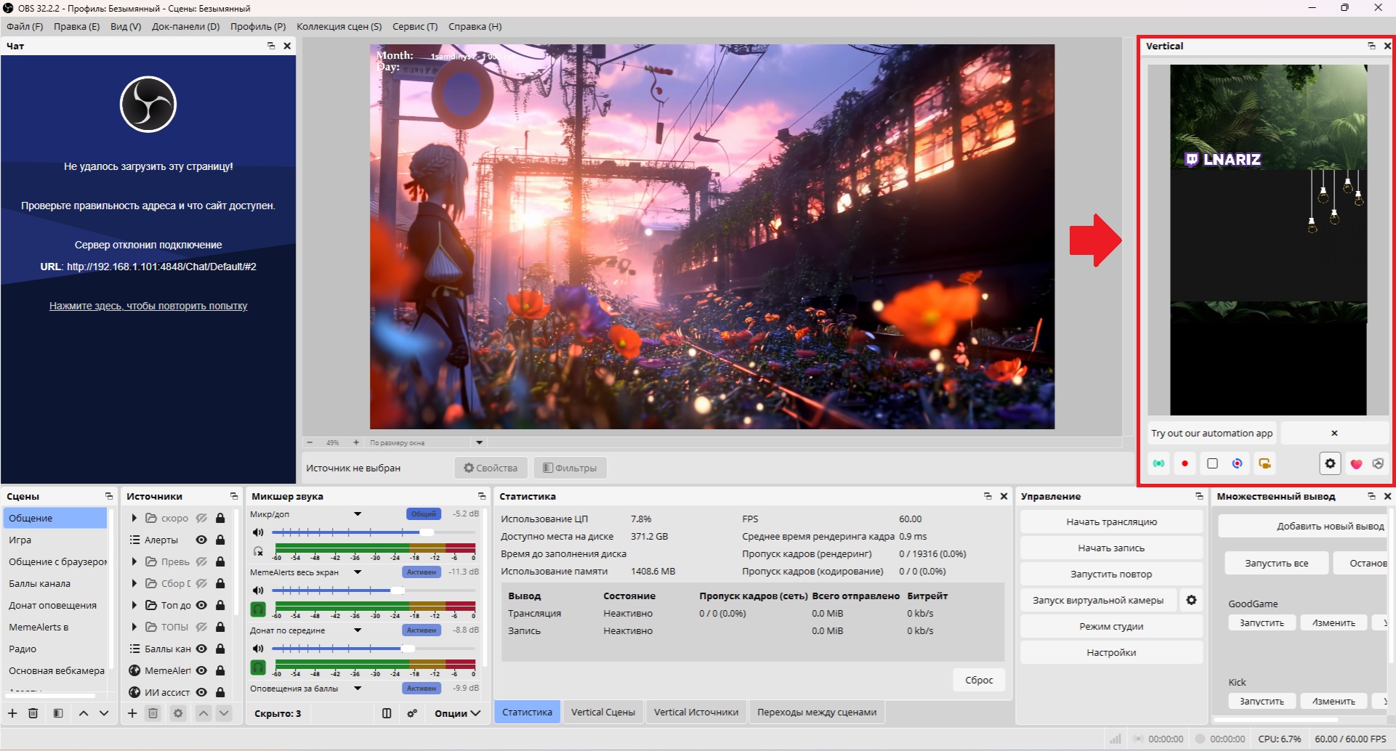
Task: Open the Файл menu
Action: coord(25,27)
